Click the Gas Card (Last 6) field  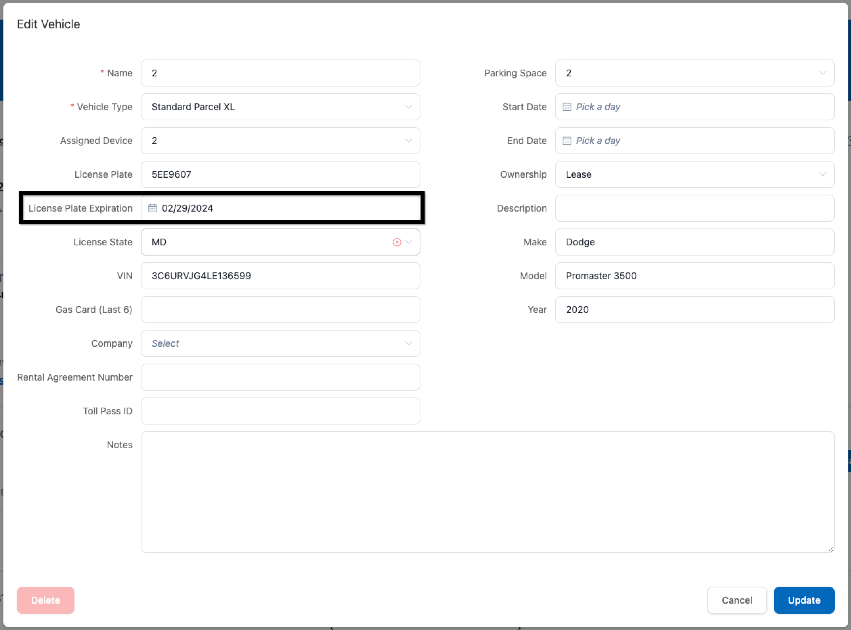point(280,310)
